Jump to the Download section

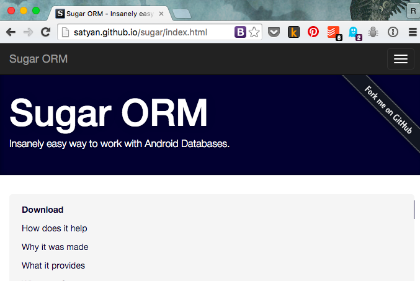pyautogui.click(x=43, y=210)
